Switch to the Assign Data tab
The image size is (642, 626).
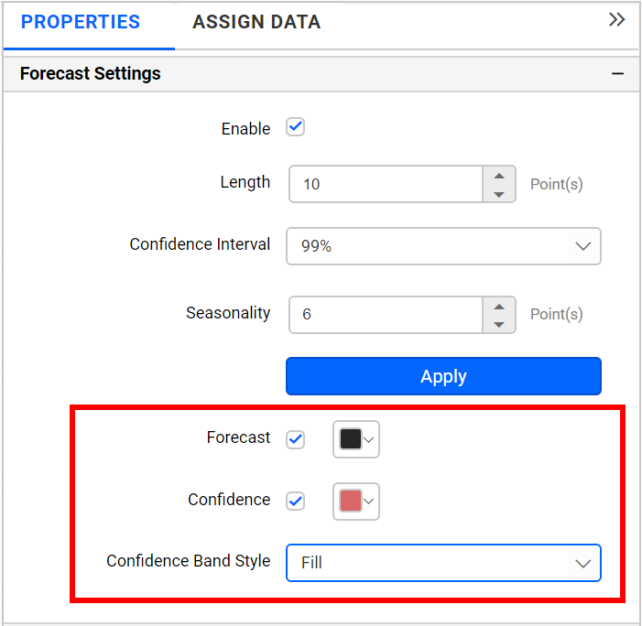tap(256, 22)
